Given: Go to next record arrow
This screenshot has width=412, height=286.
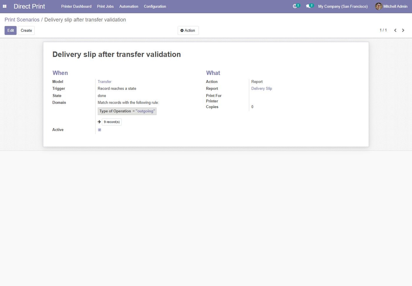Looking at the screenshot, I should coord(403,30).
